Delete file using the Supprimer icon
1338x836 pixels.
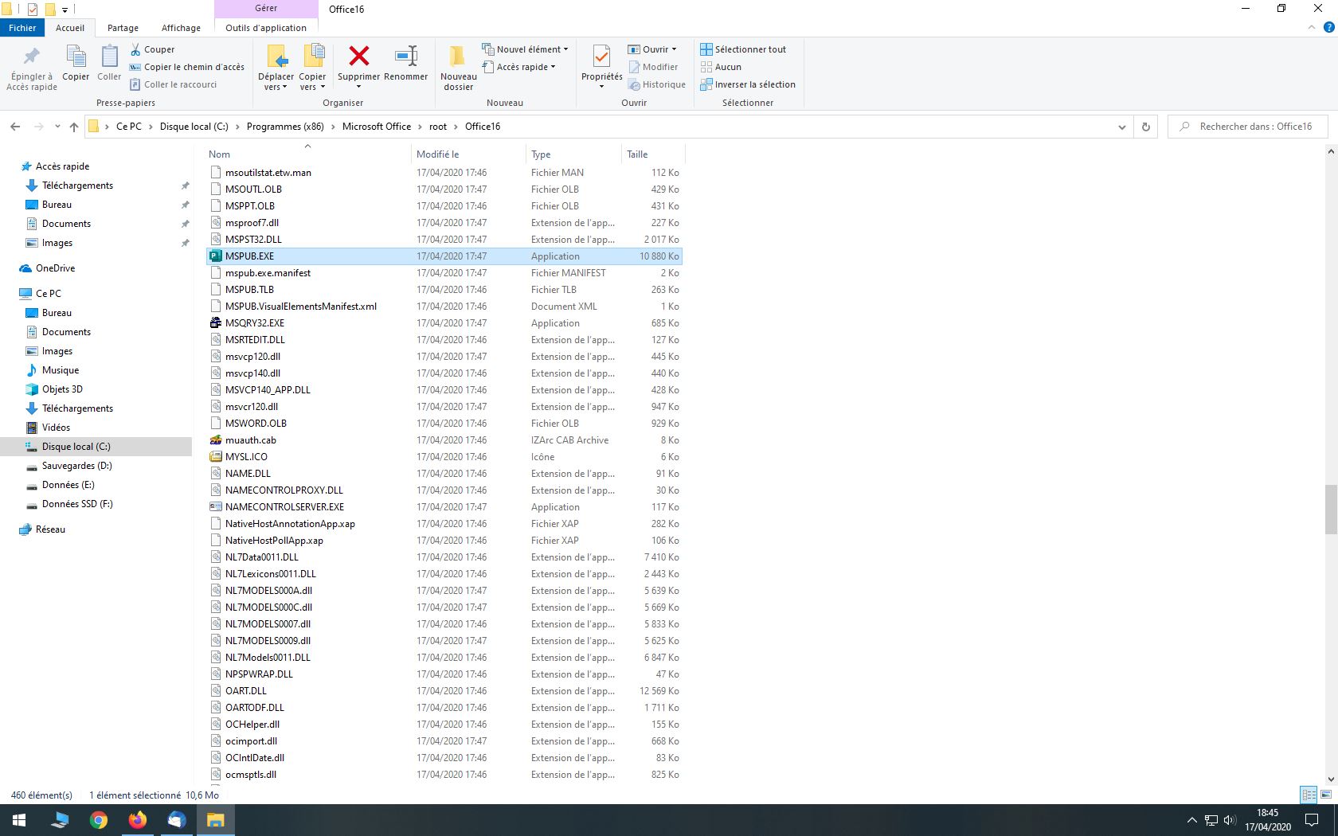(359, 56)
